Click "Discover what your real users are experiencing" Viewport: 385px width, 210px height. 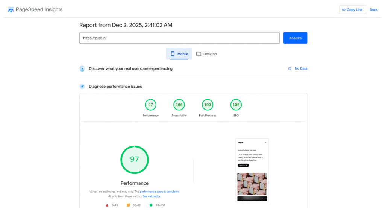point(130,68)
